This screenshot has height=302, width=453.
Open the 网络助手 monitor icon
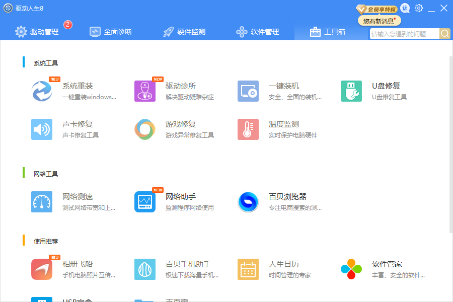[x=145, y=202]
